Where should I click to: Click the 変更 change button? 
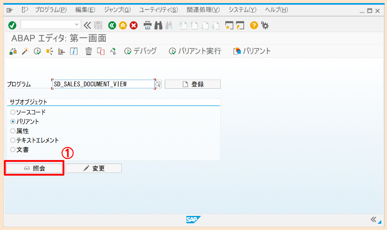(x=94, y=168)
